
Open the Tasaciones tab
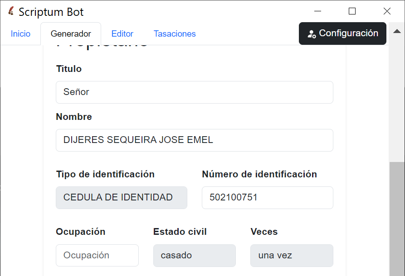(175, 34)
